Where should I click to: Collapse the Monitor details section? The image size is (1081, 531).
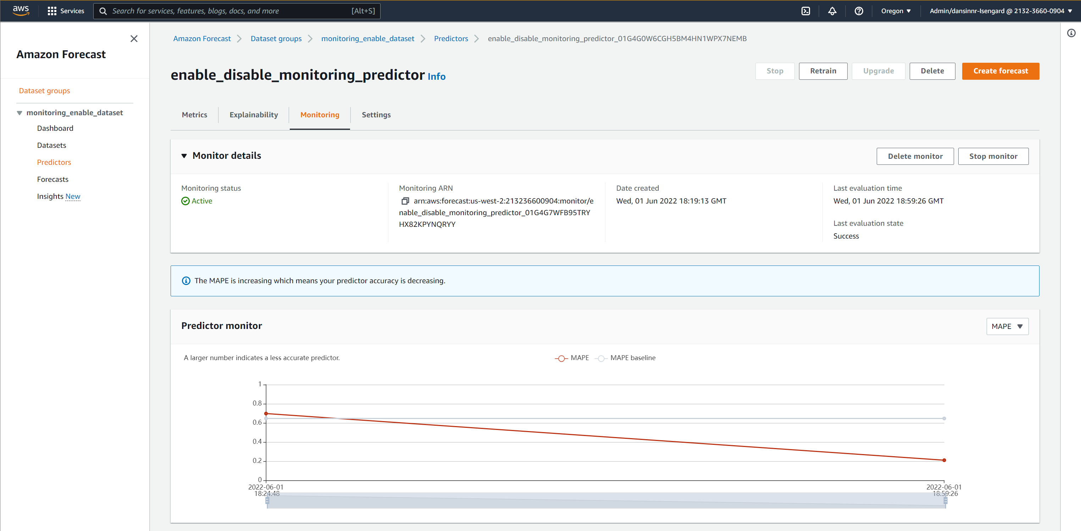point(184,156)
